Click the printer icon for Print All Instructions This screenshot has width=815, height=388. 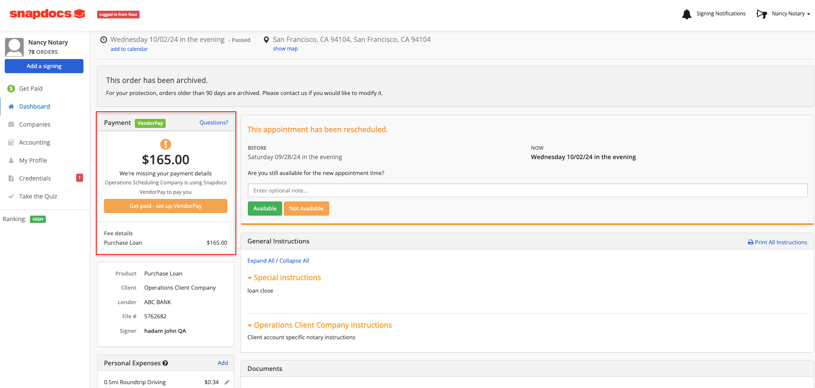point(750,242)
